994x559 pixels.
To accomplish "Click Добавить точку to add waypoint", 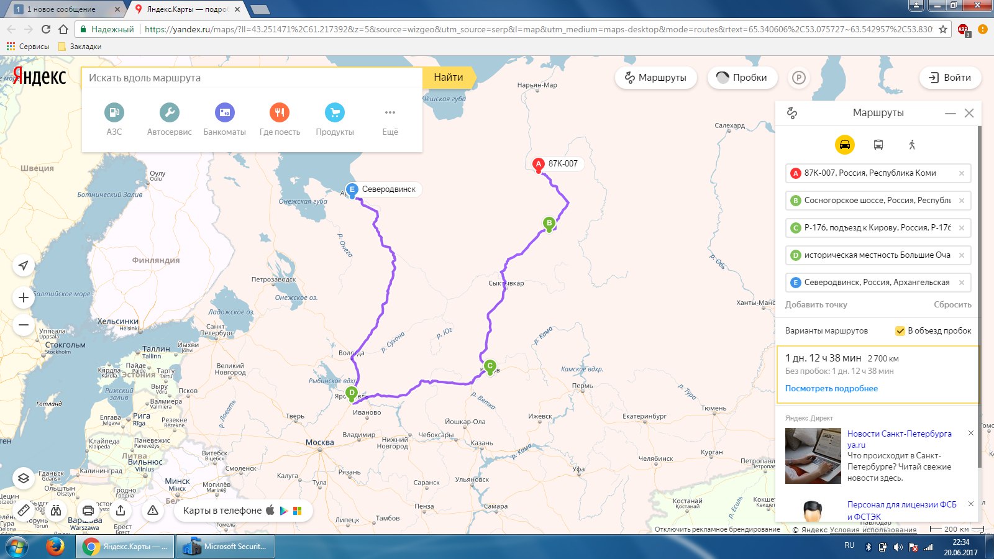I will 816,305.
